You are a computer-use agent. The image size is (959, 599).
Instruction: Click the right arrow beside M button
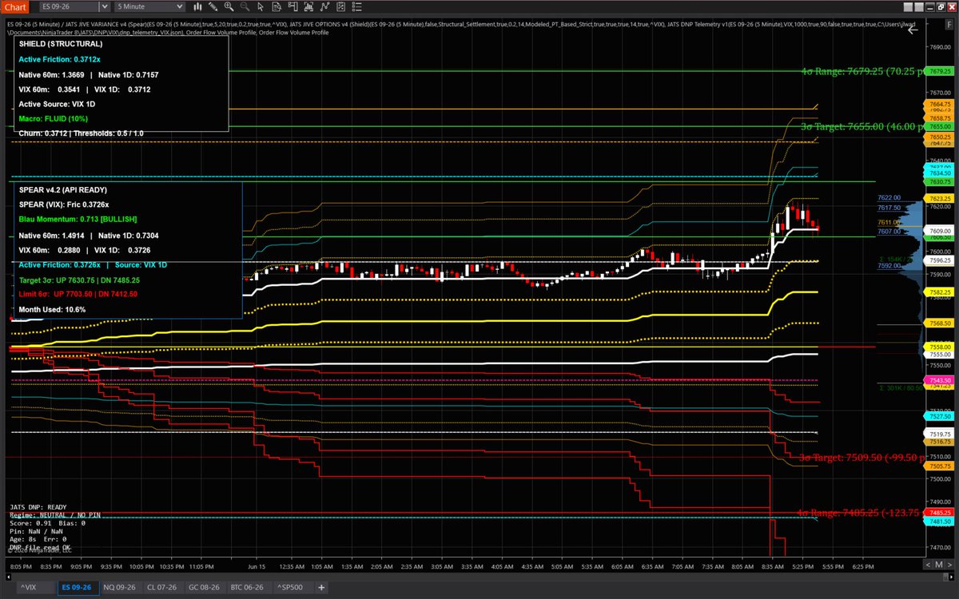pyautogui.click(x=949, y=565)
